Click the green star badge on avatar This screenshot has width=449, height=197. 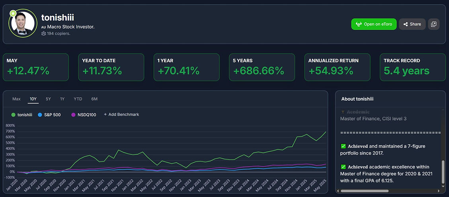click(x=13, y=13)
